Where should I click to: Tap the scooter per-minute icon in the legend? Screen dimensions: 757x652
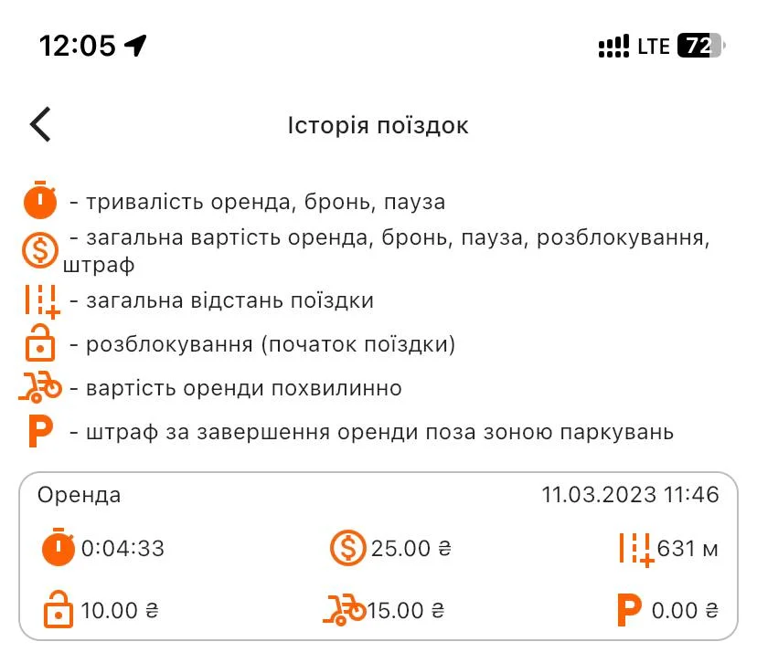40,388
